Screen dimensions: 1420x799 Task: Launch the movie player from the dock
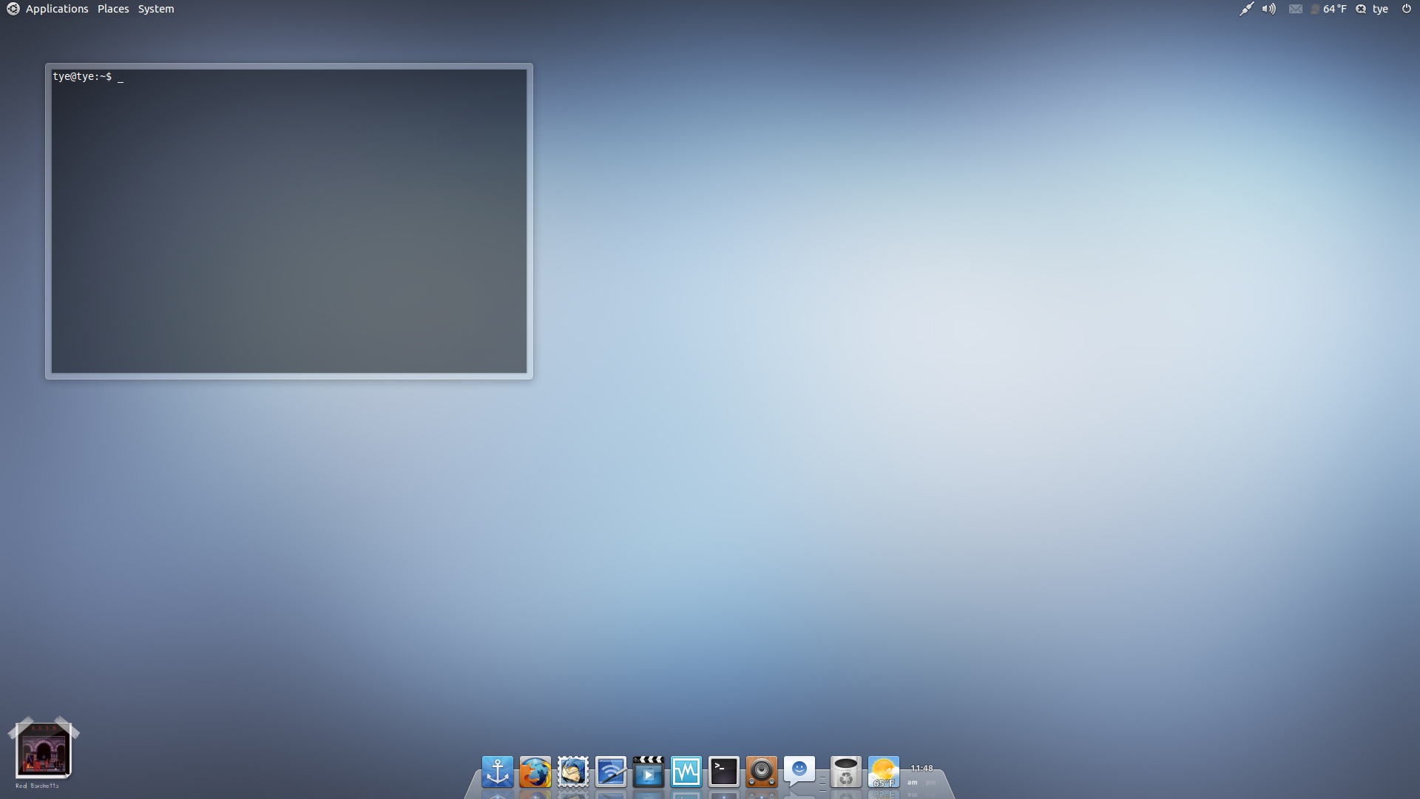point(649,772)
